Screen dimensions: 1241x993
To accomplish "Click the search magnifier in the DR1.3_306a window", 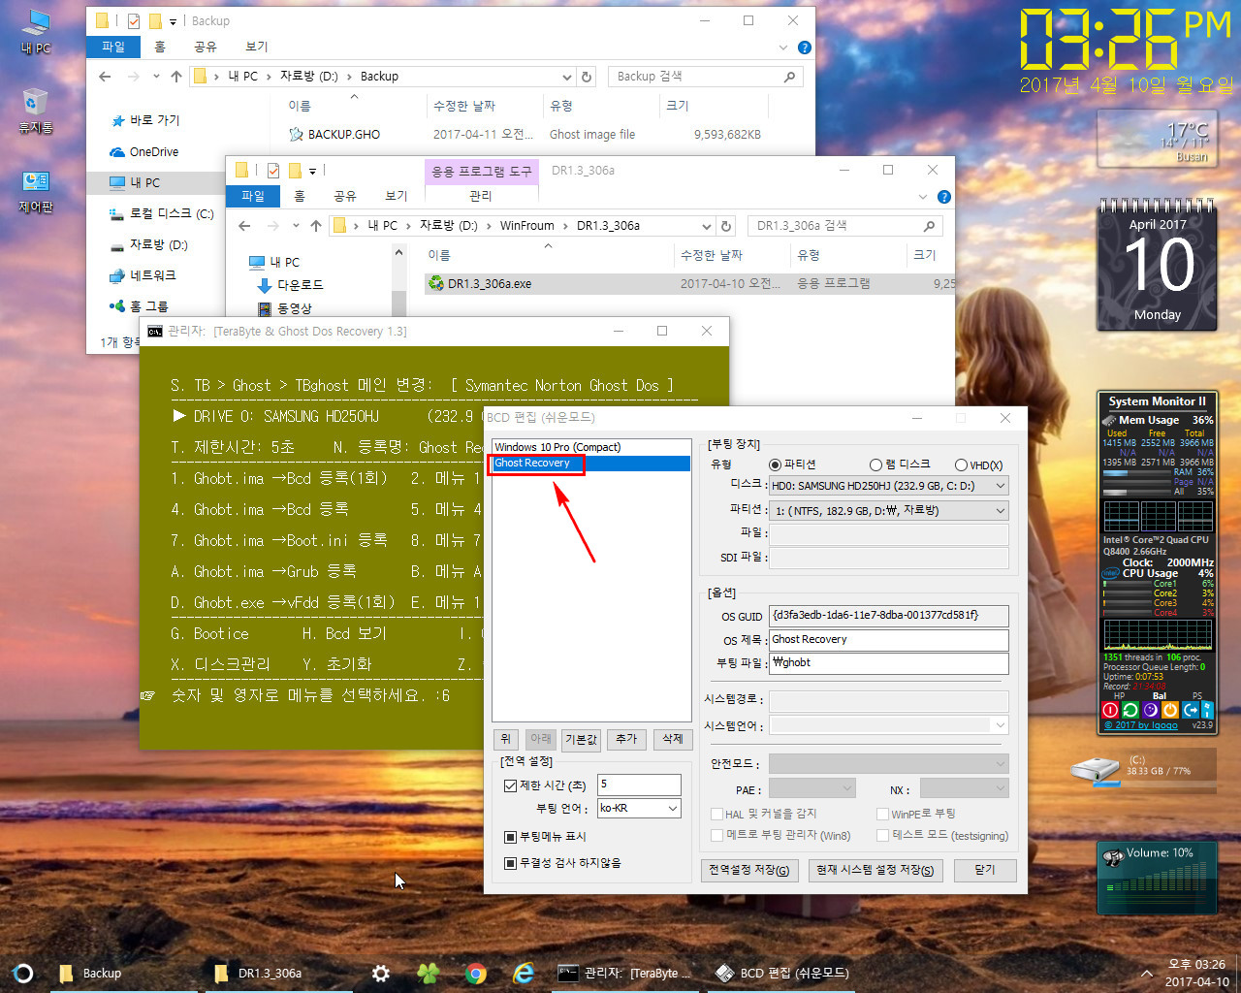I will [929, 226].
